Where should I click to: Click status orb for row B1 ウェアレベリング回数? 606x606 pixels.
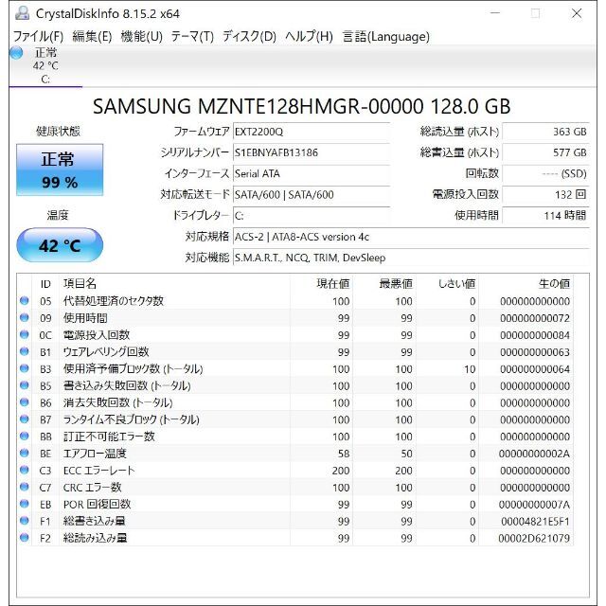(25, 351)
